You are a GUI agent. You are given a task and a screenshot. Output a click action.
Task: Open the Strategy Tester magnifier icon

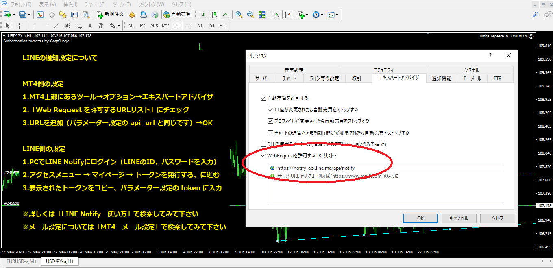coord(86,15)
